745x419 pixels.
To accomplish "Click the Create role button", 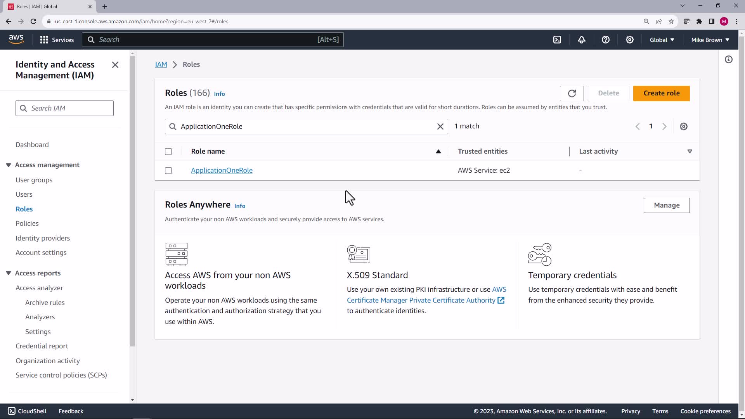I will tap(661, 93).
